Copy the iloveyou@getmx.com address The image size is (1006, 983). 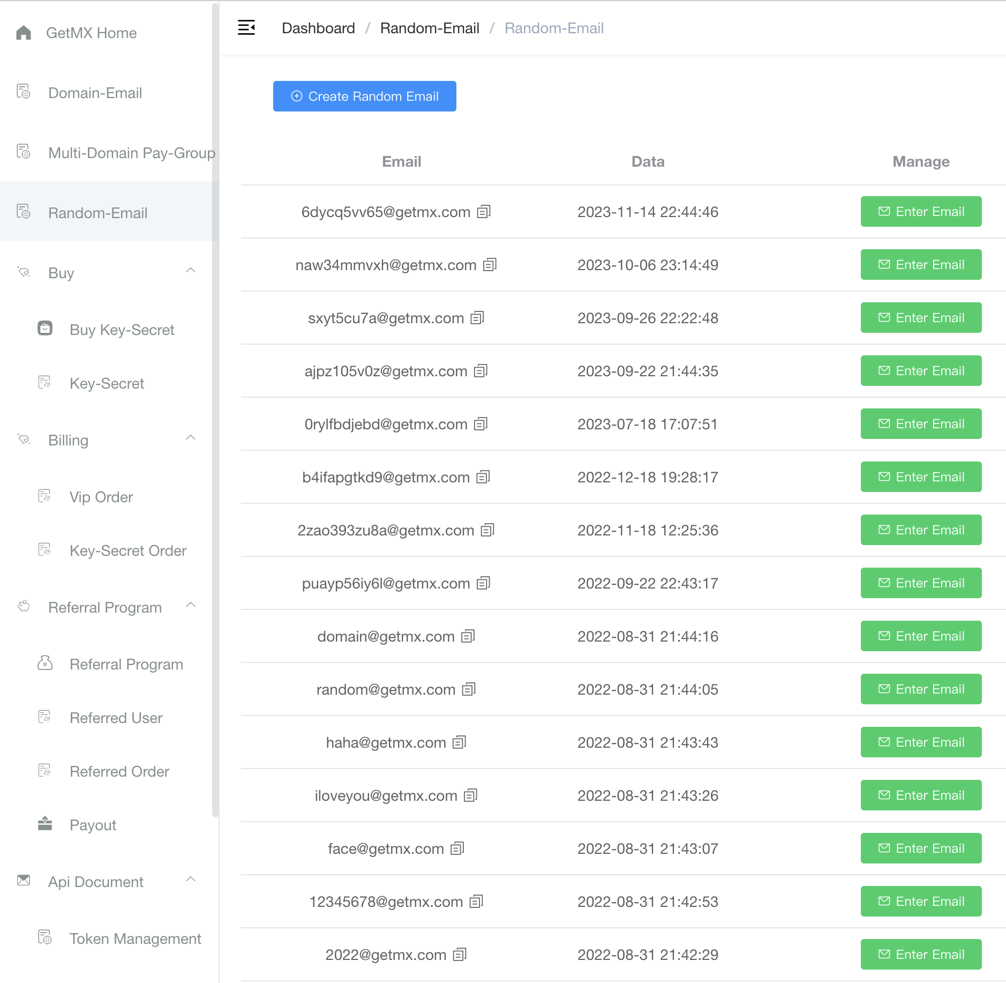coord(470,795)
